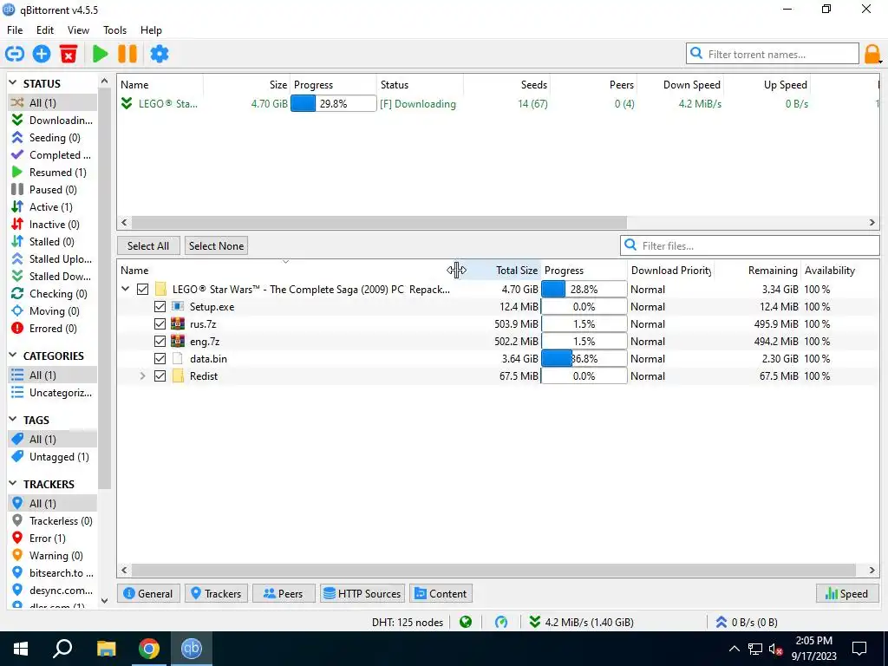Filter by Active (1) status
The image size is (888, 666).
point(52,206)
